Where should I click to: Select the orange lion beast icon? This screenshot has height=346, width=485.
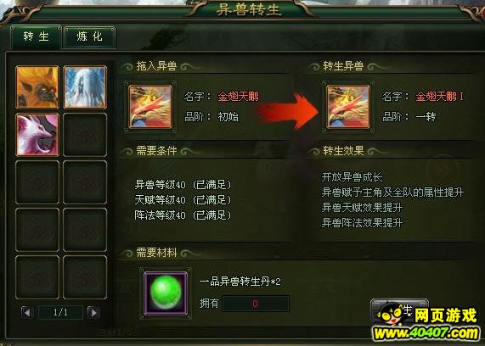[x=37, y=87]
